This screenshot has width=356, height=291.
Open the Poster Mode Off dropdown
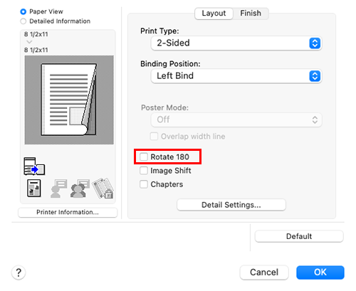point(236,120)
